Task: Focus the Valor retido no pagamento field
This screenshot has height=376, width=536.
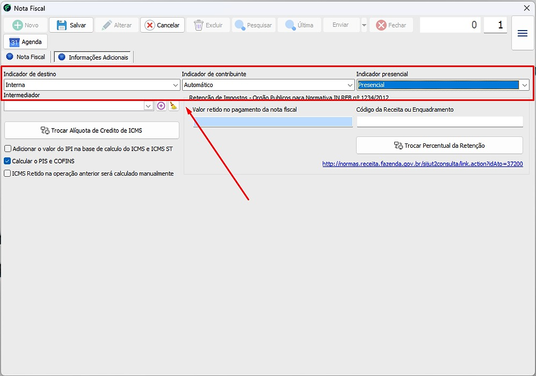Action: tap(273, 122)
